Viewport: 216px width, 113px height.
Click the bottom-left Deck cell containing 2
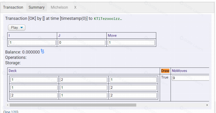pyautogui.click(x=34, y=96)
